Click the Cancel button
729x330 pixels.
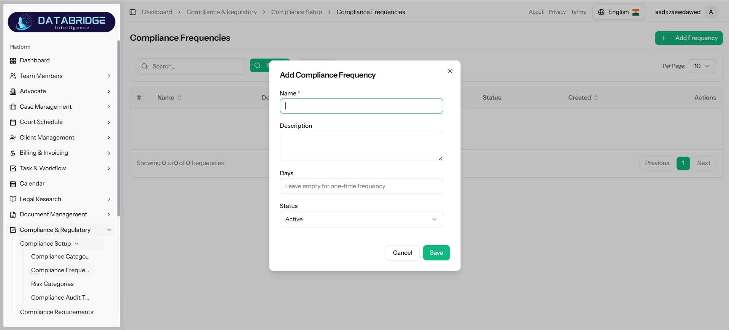pos(403,253)
